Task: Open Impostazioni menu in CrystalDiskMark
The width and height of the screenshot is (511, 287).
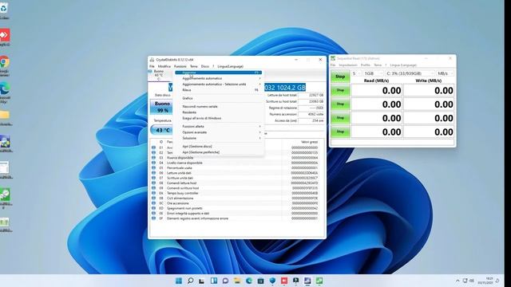Action: (x=348, y=65)
